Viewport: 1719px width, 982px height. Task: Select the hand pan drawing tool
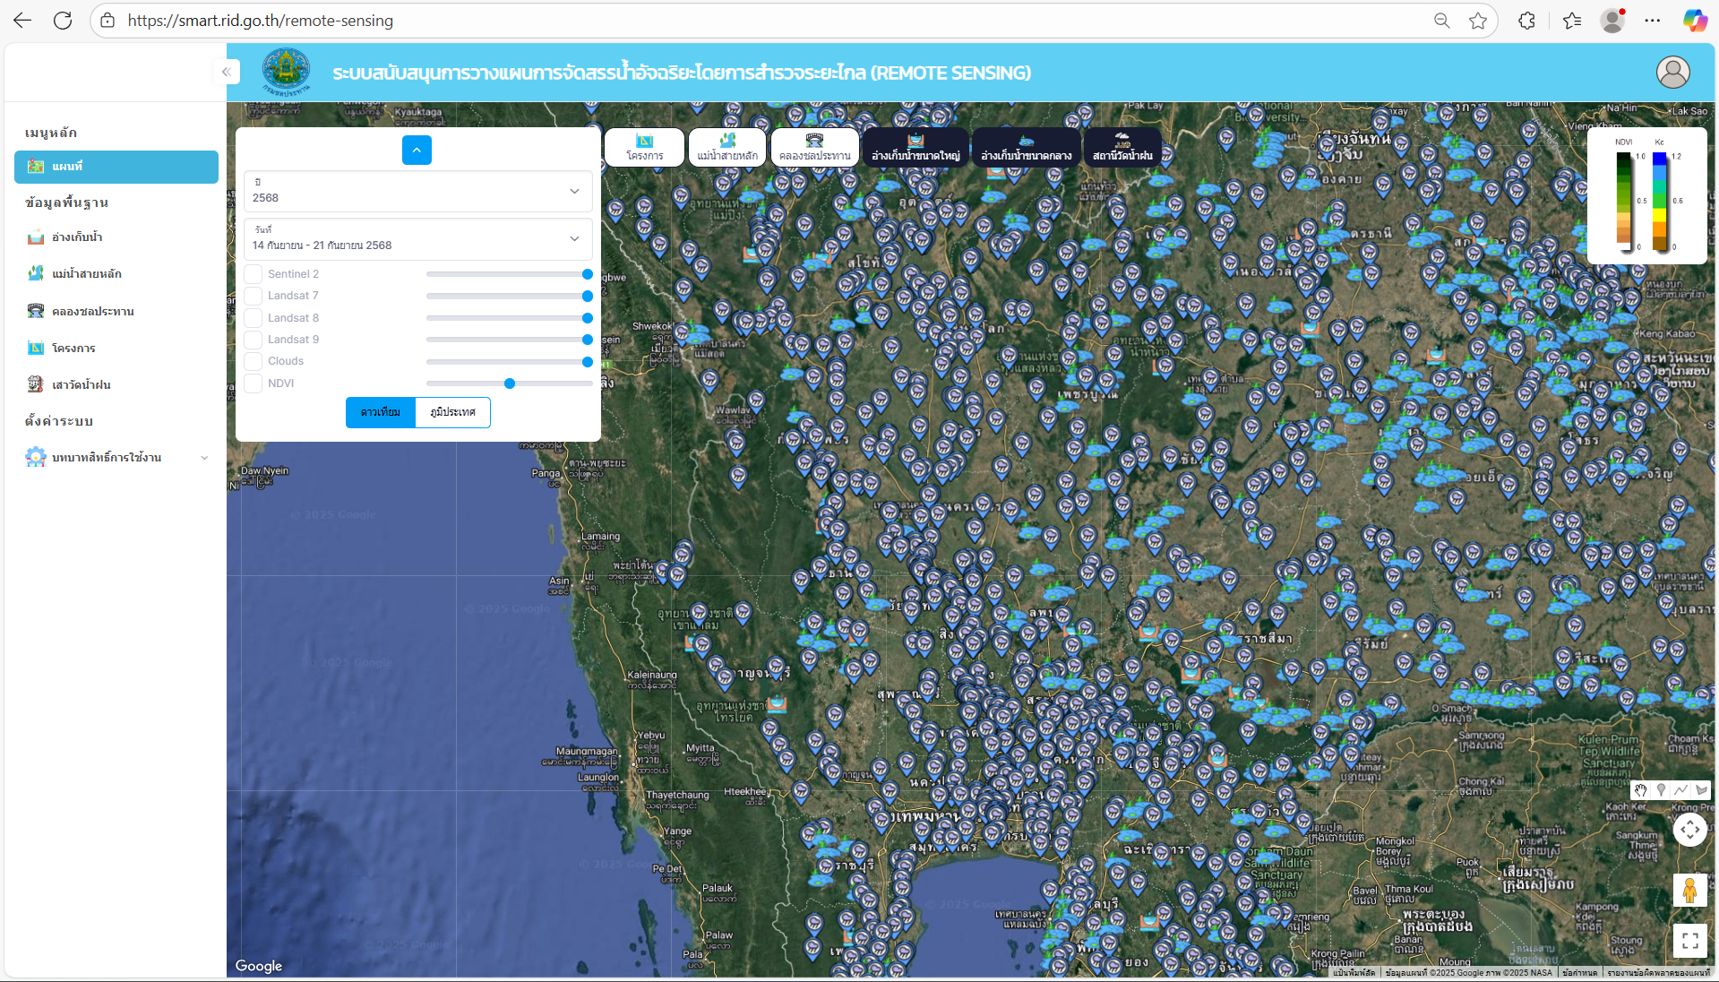pos(1640,790)
